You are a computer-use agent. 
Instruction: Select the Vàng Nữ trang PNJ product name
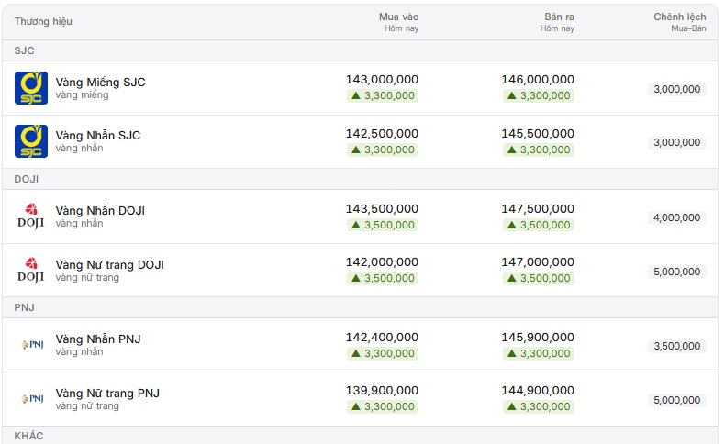pos(107,394)
